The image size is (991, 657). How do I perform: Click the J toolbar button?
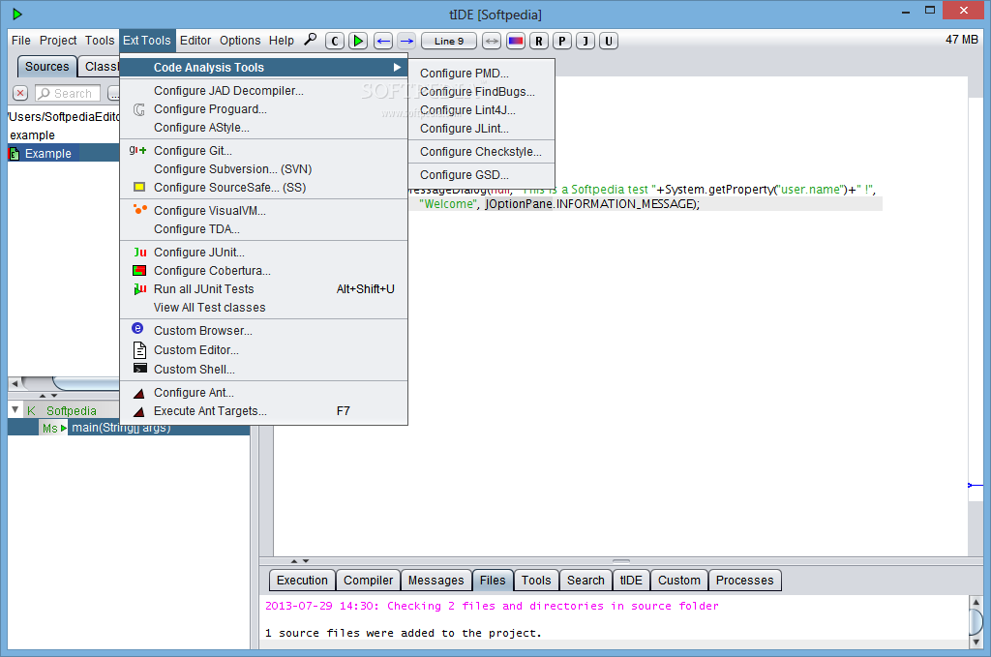[586, 41]
